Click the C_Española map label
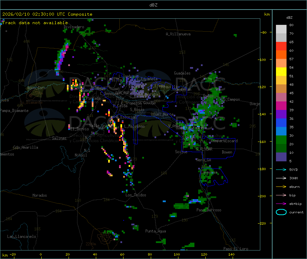Image resolution: width=307 pixels, height=259 pixels. point(147,79)
